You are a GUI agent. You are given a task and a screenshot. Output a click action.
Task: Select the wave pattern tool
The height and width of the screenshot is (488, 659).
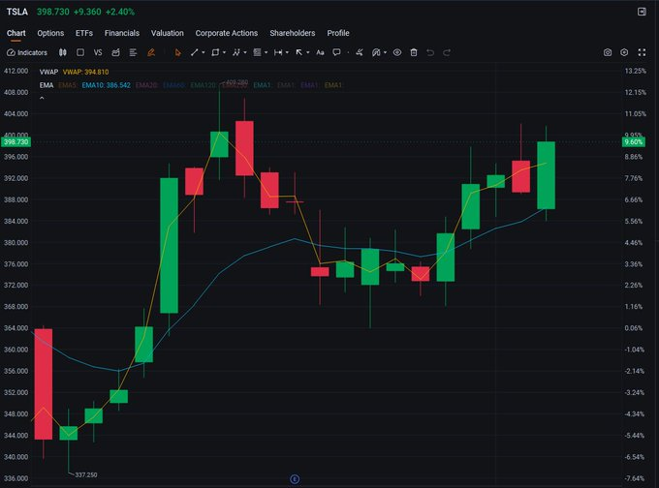pyautogui.click(x=236, y=52)
